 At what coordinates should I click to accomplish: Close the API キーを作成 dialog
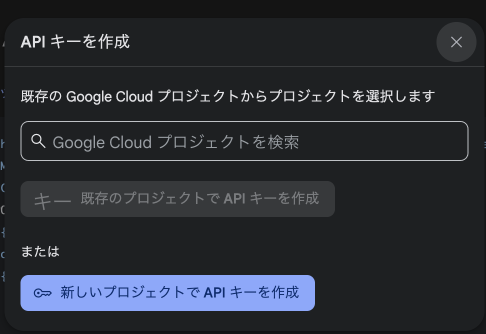(456, 42)
